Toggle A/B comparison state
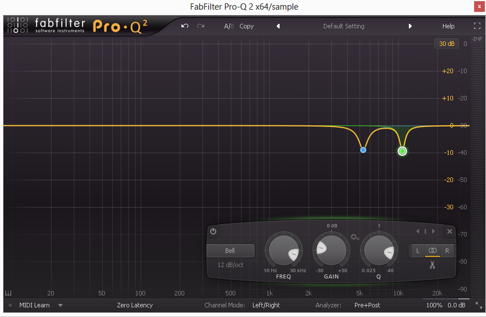Image resolution: width=486 pixels, height=317 pixels. pos(229,26)
